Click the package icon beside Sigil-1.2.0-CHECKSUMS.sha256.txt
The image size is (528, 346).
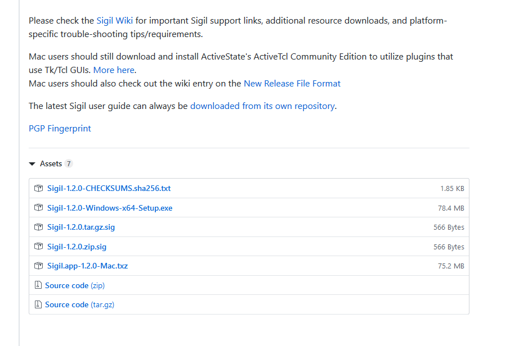(38, 188)
